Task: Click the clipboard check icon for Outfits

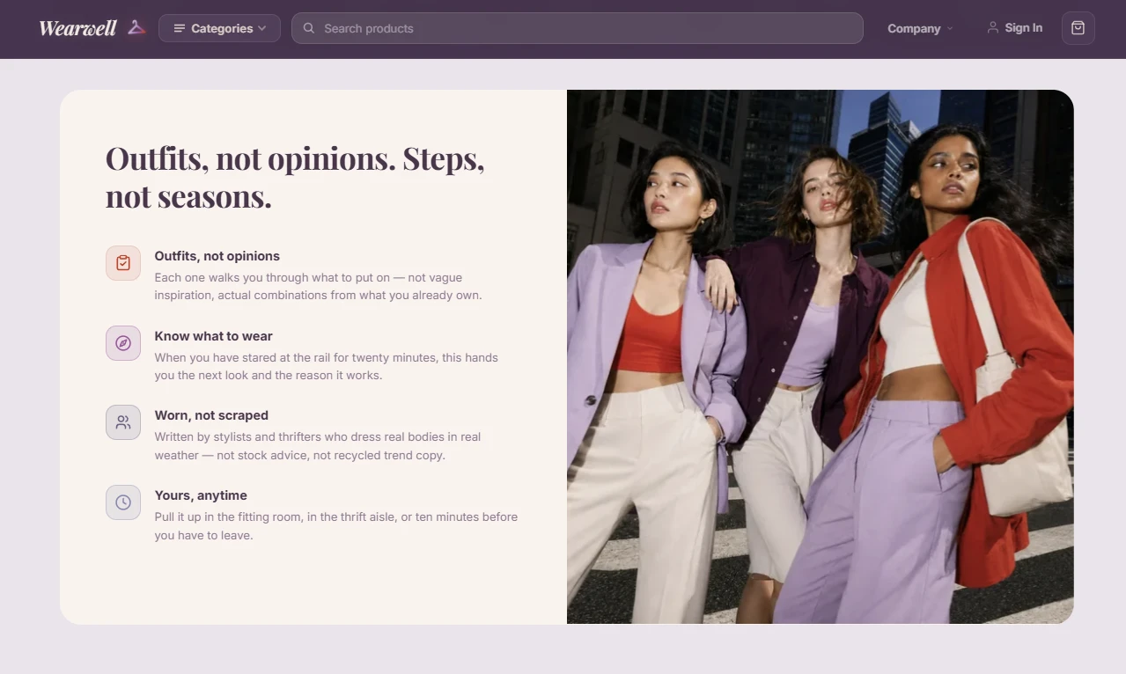Action: [x=123, y=263]
